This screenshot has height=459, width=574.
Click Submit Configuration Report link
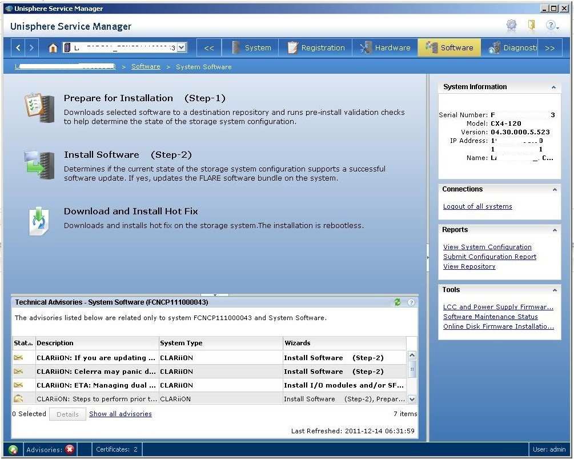tap(489, 257)
